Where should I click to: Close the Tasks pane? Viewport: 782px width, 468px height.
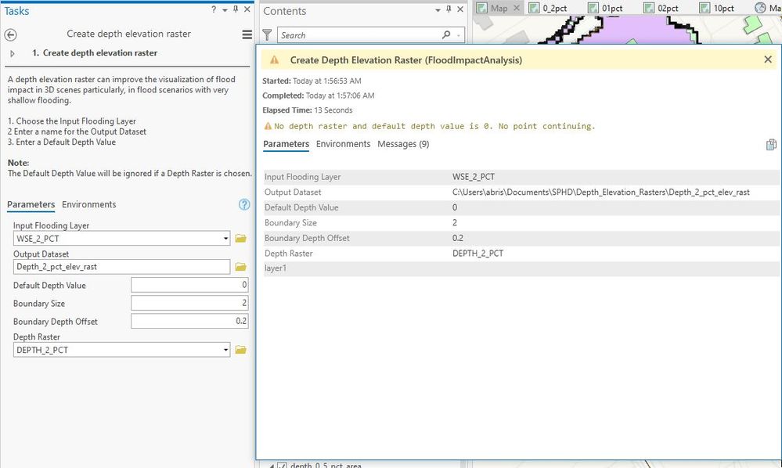[x=247, y=9]
